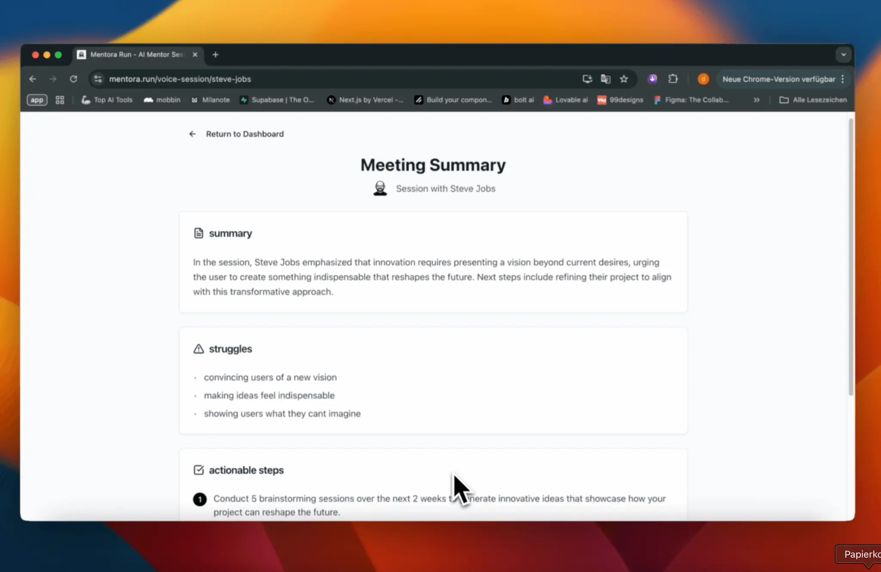Click the step 1 number badge
The width and height of the screenshot is (881, 572).
[x=200, y=499]
